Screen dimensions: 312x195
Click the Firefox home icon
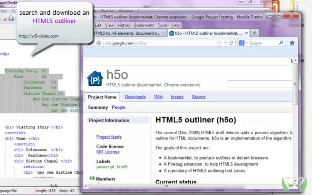click(x=292, y=43)
